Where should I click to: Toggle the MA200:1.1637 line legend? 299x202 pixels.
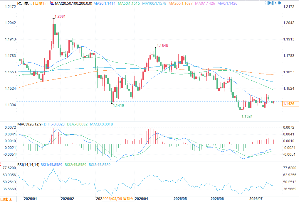[181, 4]
